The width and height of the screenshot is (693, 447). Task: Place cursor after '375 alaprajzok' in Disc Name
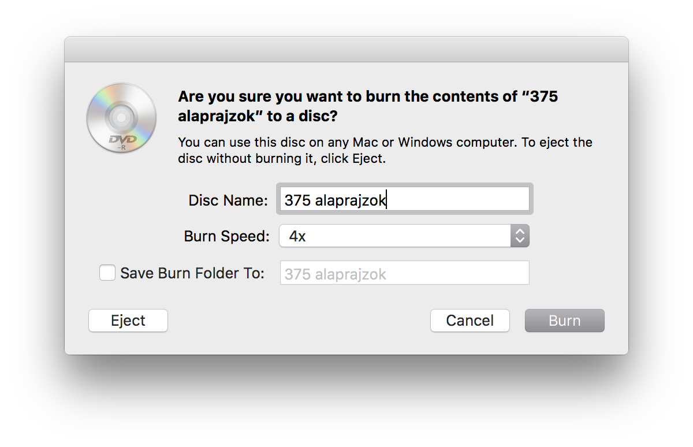pos(387,200)
